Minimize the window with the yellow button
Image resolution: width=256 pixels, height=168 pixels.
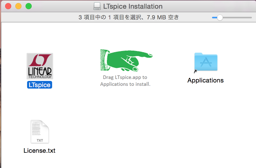(18, 6)
